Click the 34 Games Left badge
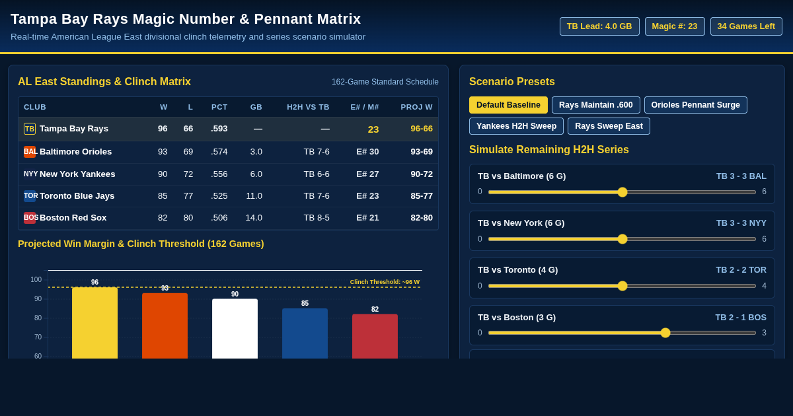 pyautogui.click(x=746, y=26)
